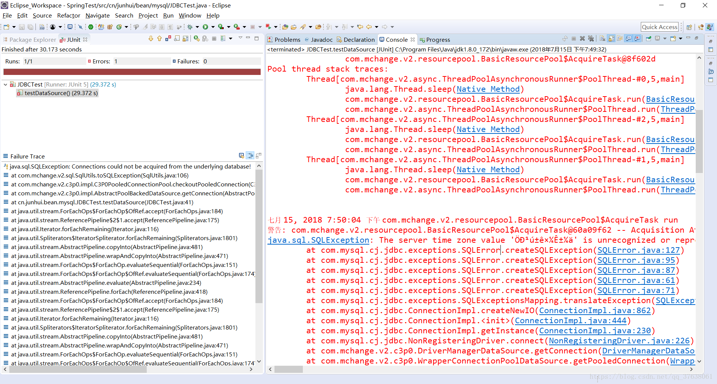Switch to the Package Explorer tab
The image size is (717, 384).
pos(30,40)
